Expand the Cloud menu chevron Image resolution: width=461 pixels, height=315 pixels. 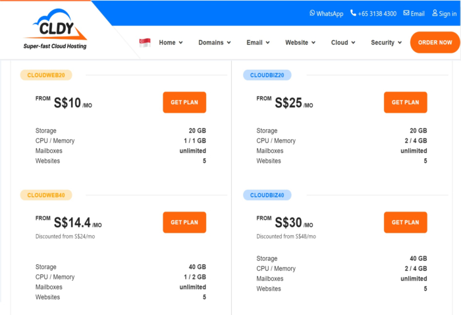353,43
